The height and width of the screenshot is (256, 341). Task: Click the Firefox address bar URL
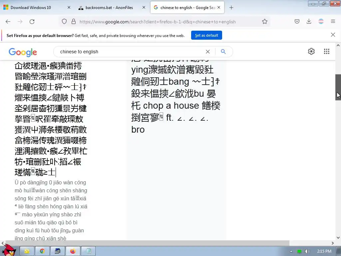click(158, 22)
